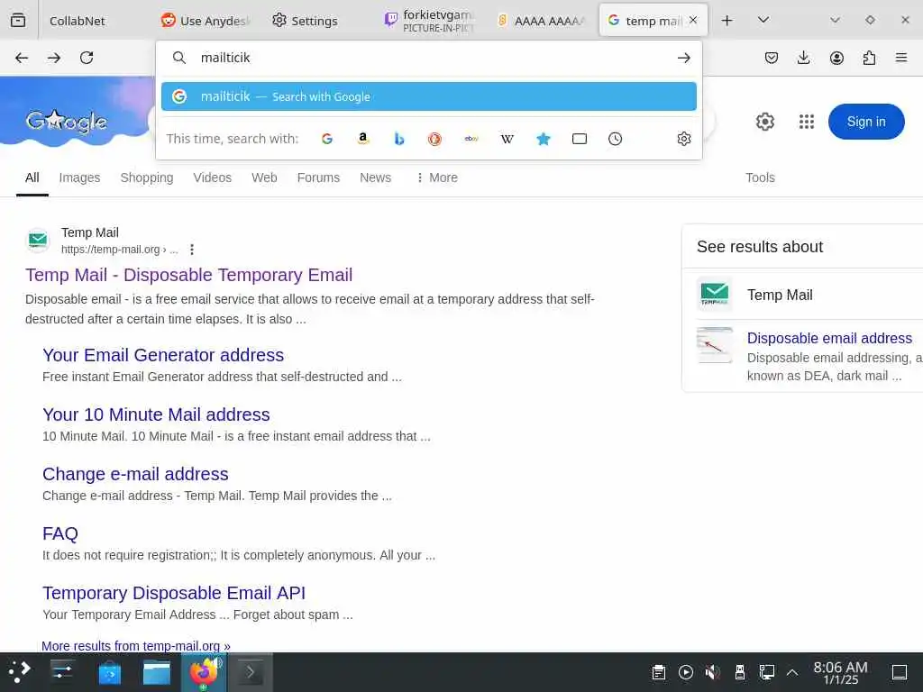Search this time with Google icon
This screenshot has height=692, width=923.
pyautogui.click(x=327, y=139)
